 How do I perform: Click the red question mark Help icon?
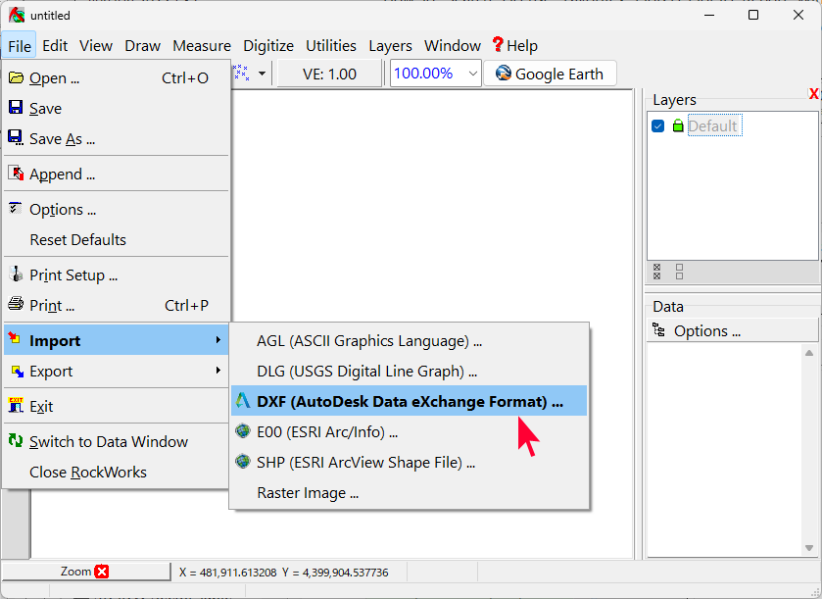click(498, 45)
